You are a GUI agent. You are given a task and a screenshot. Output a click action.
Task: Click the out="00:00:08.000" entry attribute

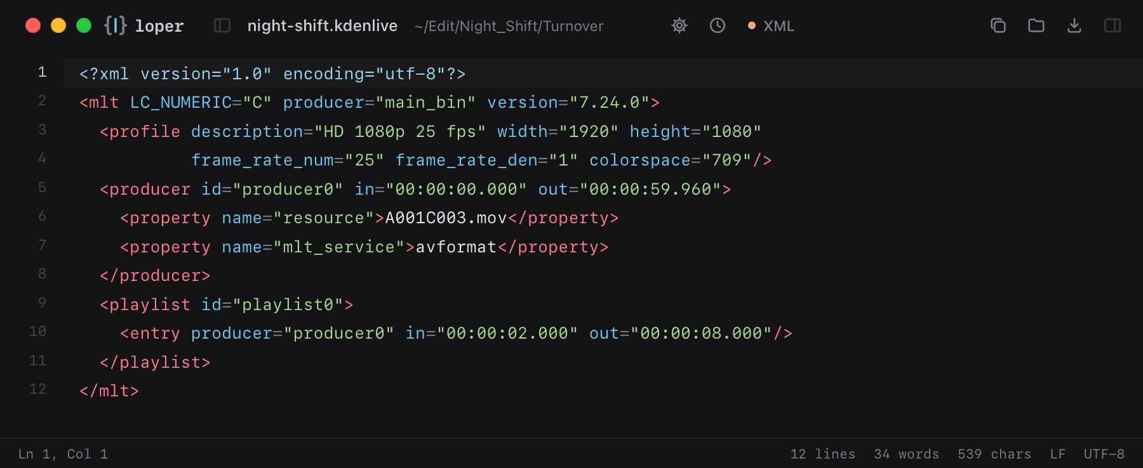click(x=681, y=334)
